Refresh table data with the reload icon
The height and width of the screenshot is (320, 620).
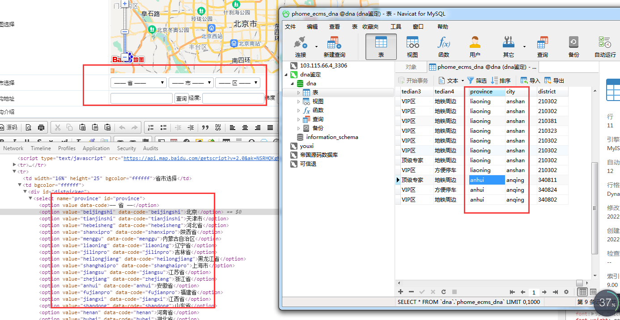pyautogui.click(x=444, y=292)
